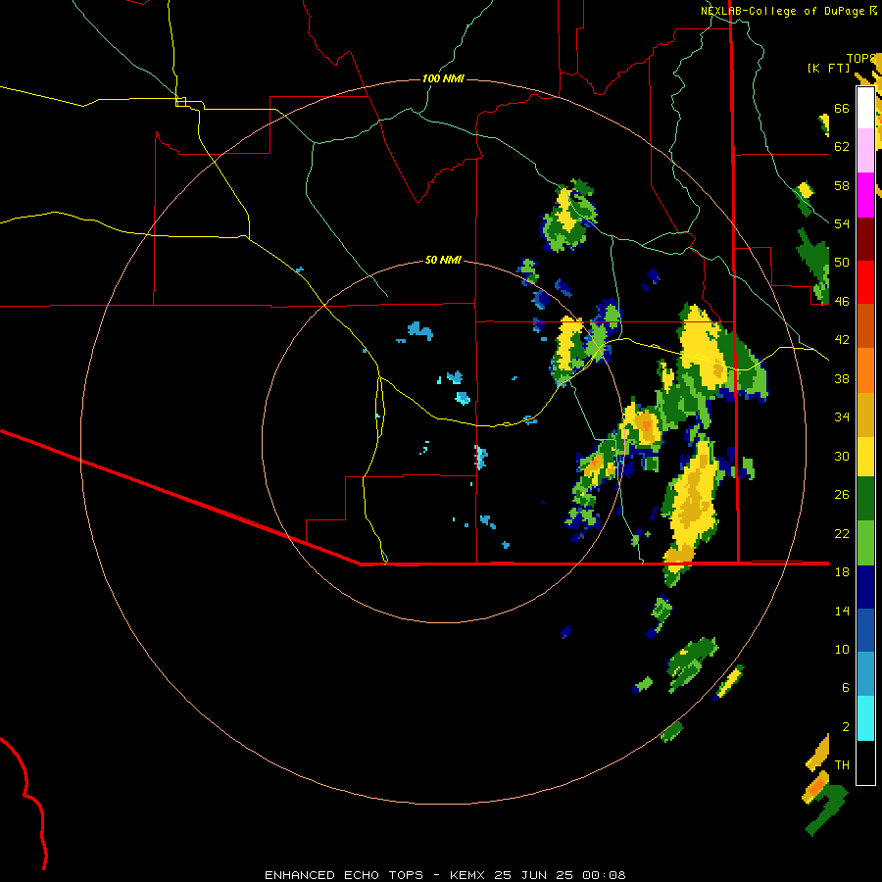Click the 38 legend value
The height and width of the screenshot is (882, 882).
(842, 378)
